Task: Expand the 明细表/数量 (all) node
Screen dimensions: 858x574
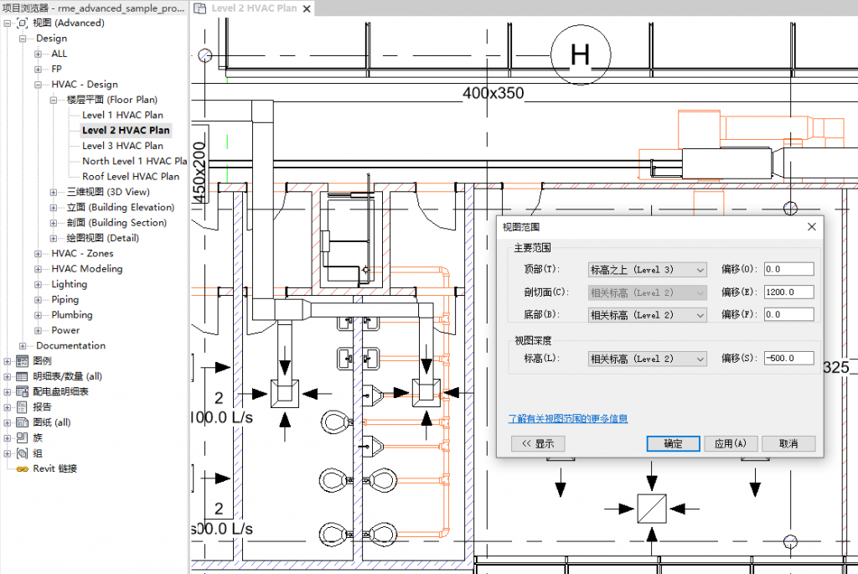Action: 7,376
